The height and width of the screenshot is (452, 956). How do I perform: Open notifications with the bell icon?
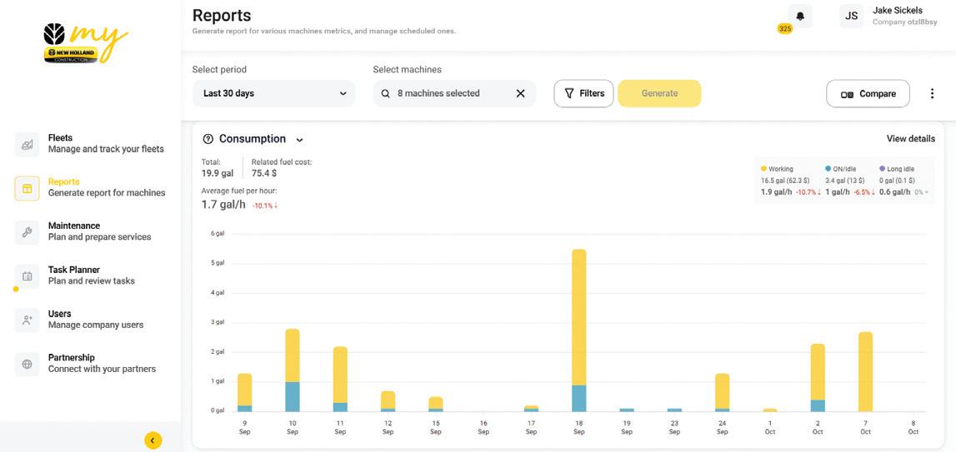[800, 16]
